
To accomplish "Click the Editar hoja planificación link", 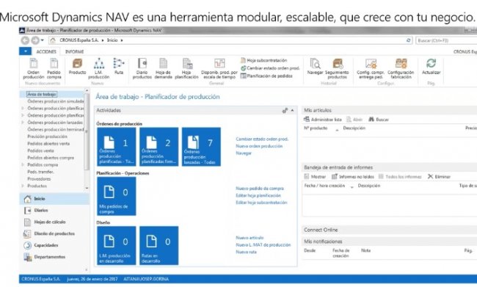I will [x=258, y=195].
